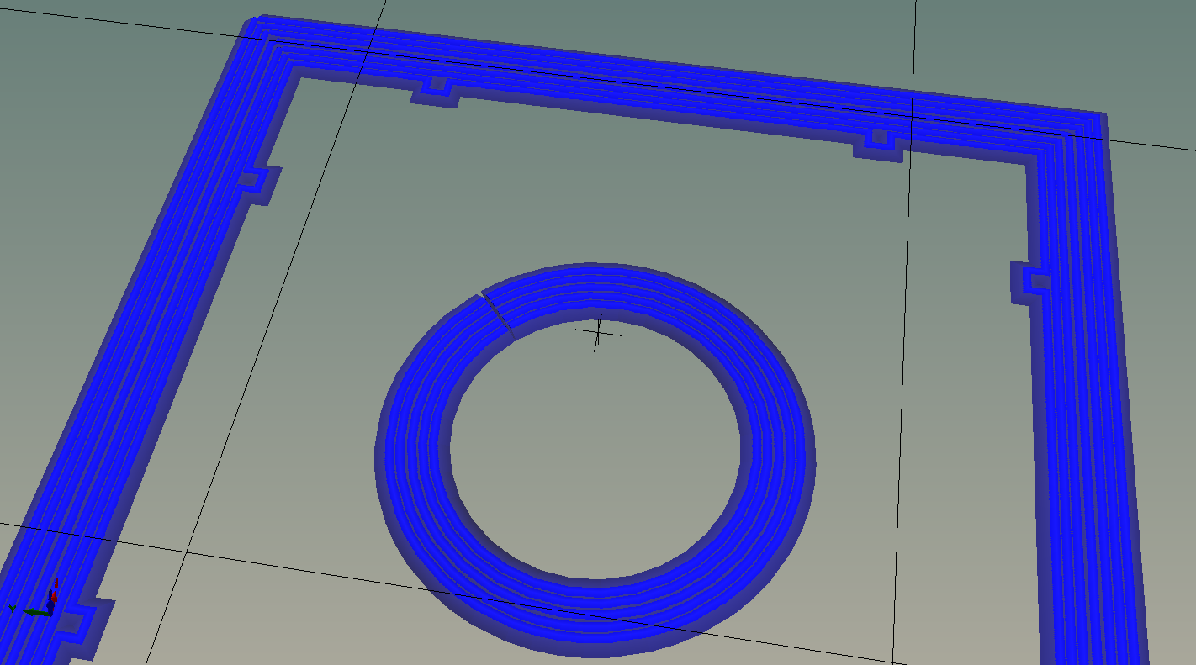Click the seam line on the circular ring
1196x665 pixels.
[x=497, y=315]
